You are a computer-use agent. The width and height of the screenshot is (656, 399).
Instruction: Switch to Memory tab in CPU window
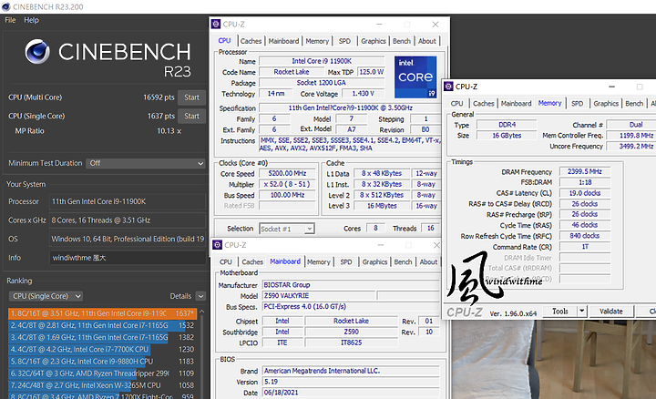tap(317, 41)
